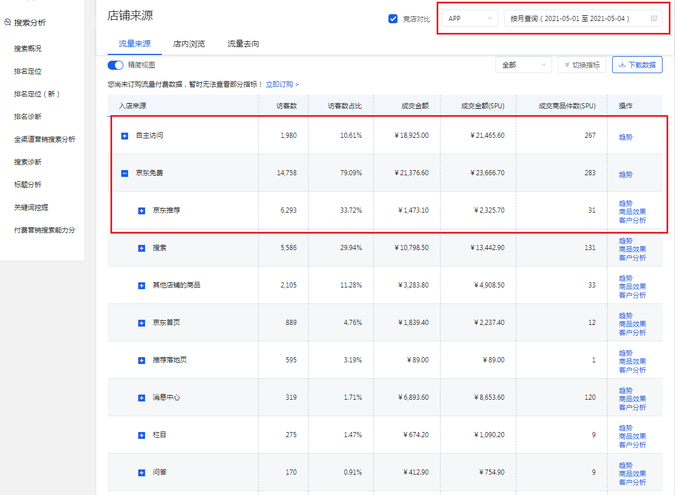Open 排名定位 in the sidebar
The height and width of the screenshot is (495, 675).
28,71
